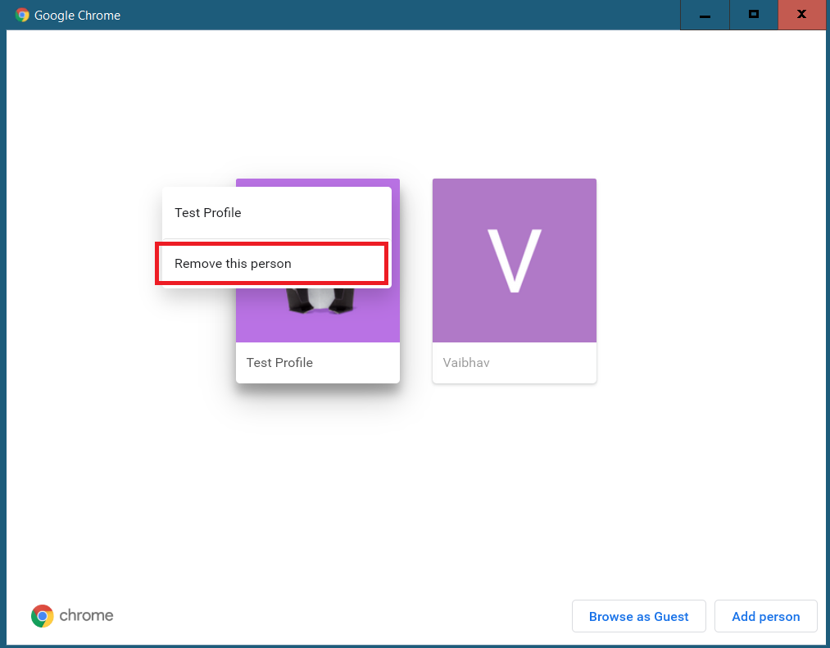Minimize the Google Chrome window
830x648 pixels.
point(705,15)
